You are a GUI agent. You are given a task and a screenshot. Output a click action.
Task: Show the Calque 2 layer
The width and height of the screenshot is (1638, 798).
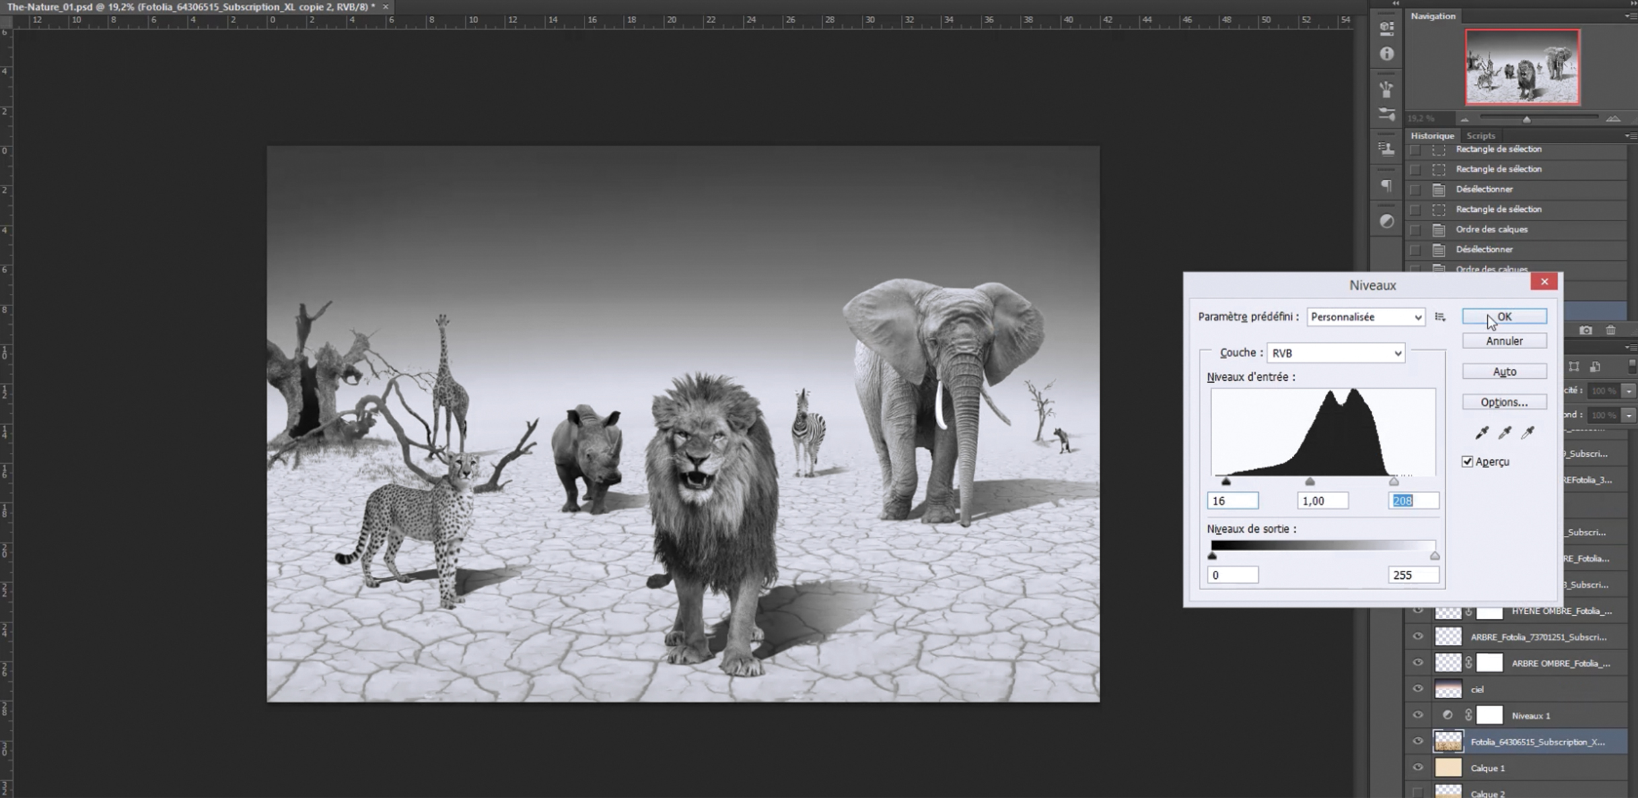tap(1417, 792)
